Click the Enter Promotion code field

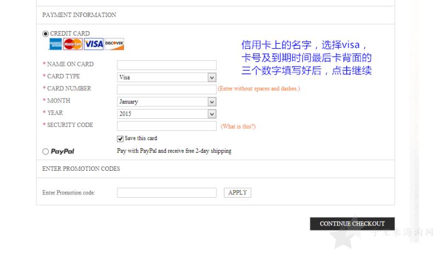click(167, 193)
